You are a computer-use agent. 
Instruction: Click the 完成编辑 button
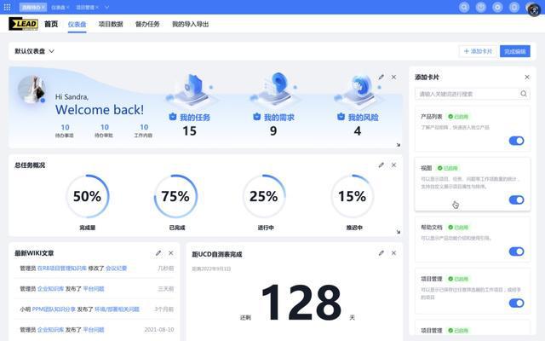[x=515, y=51]
